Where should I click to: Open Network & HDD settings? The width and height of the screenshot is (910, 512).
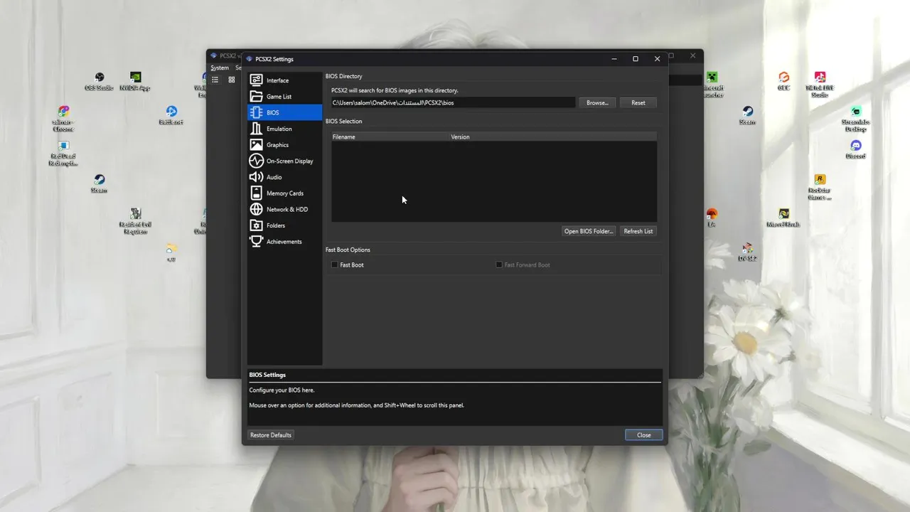[284, 209]
